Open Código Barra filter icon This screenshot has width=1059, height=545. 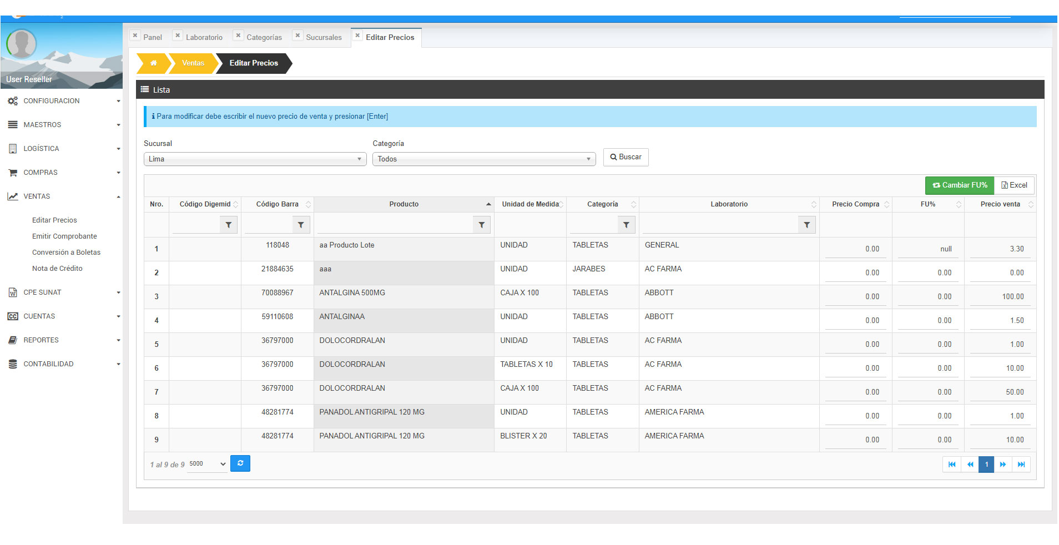[301, 225]
